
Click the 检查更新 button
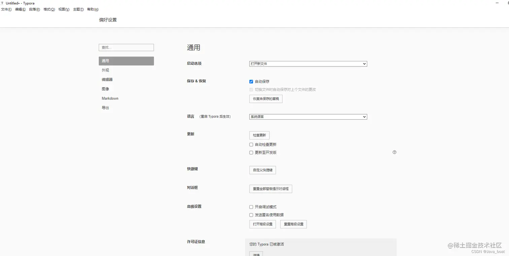[259, 135]
